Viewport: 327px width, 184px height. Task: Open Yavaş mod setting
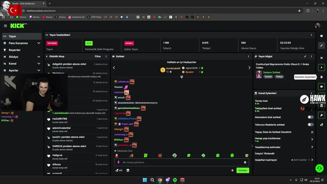284,102
